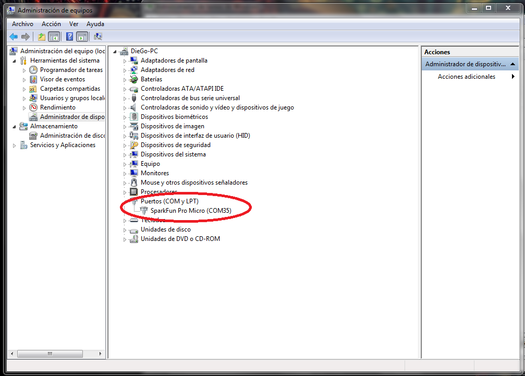The width and height of the screenshot is (525, 376).
Task: Click the Visor de eventos icon
Action: (33, 79)
